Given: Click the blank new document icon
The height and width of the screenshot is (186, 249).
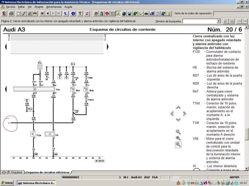Looking at the screenshot, I should (18, 13).
